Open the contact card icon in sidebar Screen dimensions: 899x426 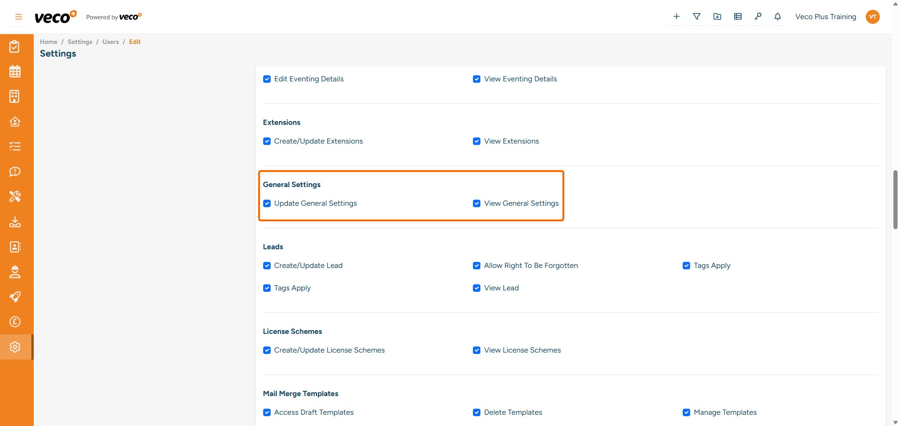pos(15,247)
